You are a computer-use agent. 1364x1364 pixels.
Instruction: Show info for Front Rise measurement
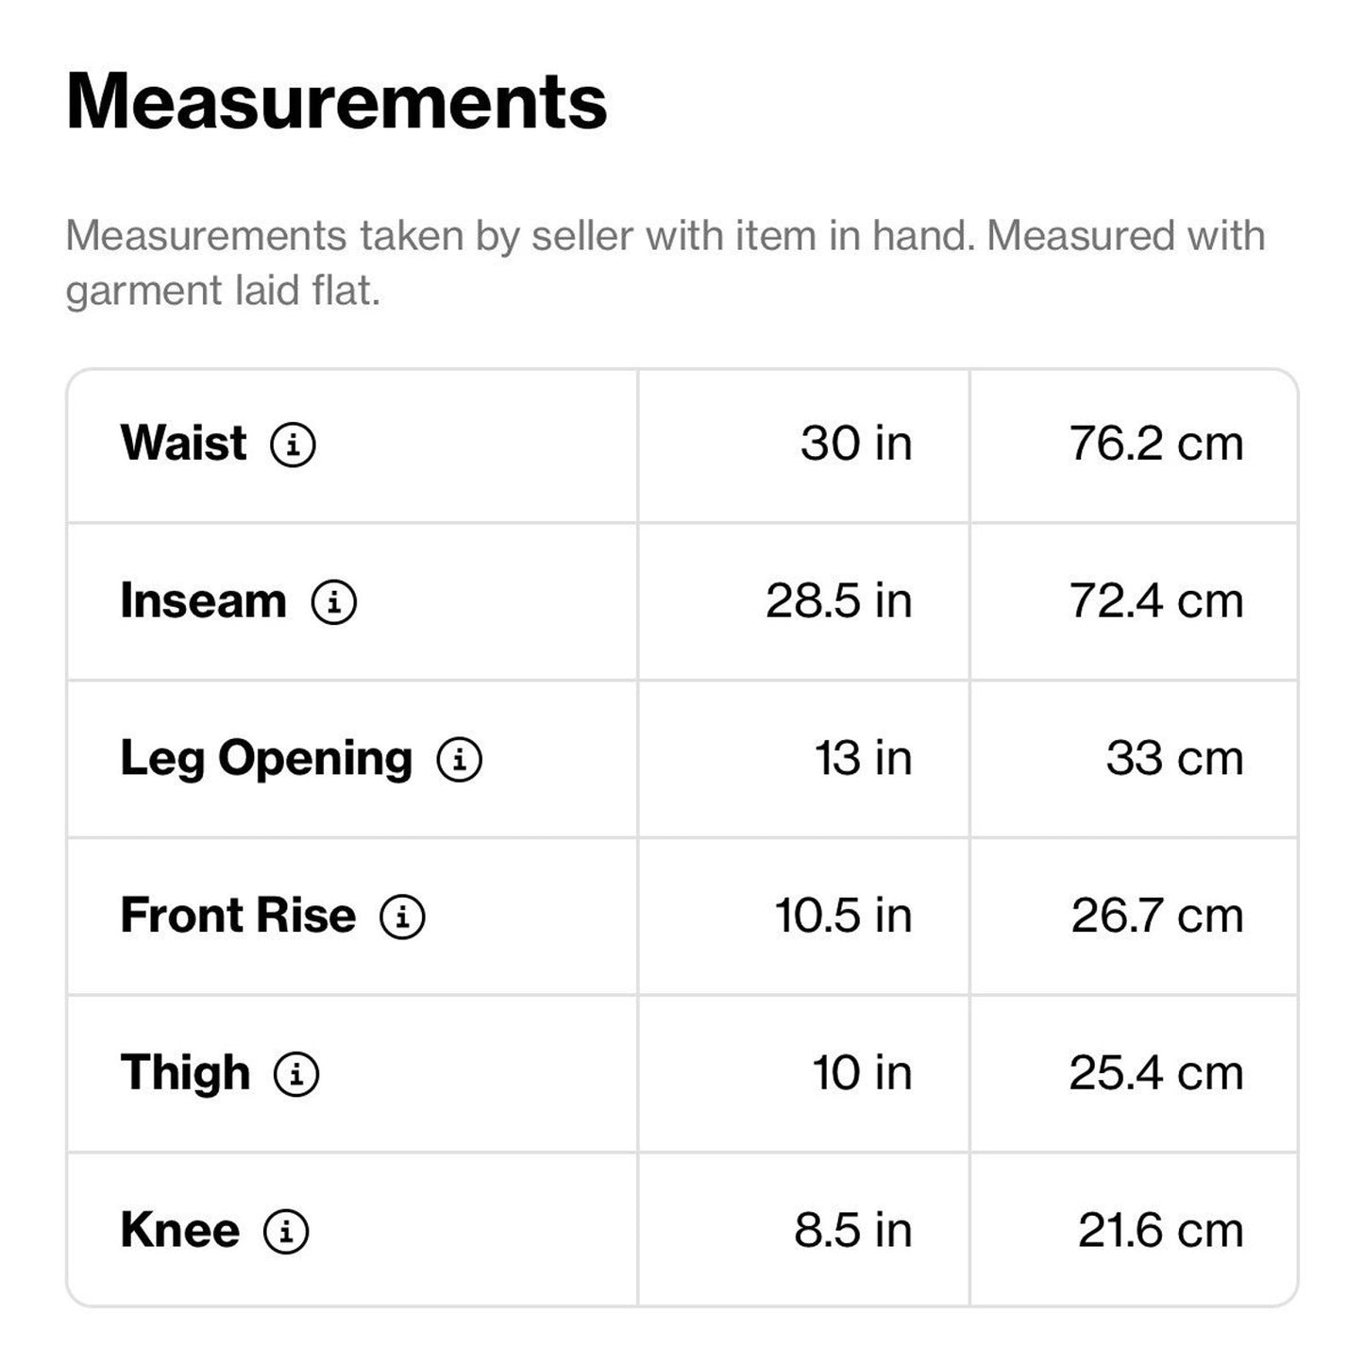(402, 917)
